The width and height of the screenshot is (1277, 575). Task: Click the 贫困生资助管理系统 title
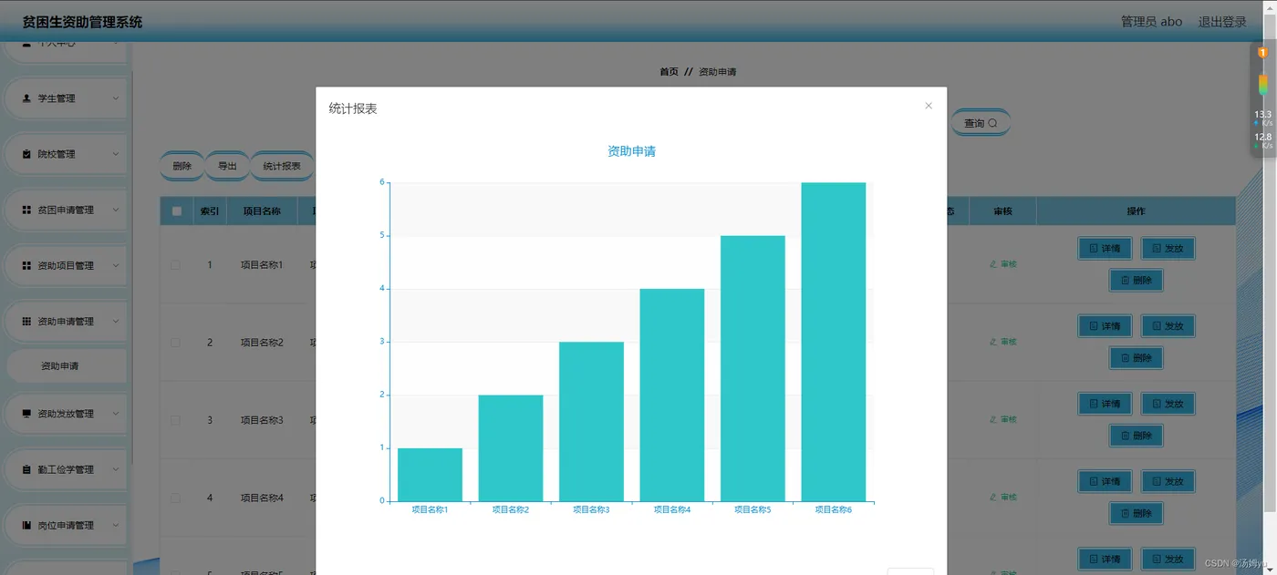[x=82, y=22]
